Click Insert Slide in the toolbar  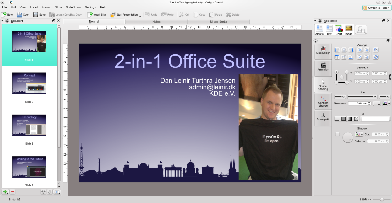click(97, 14)
